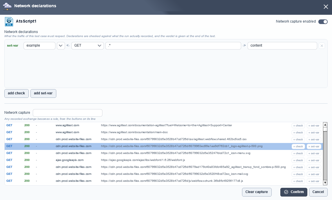
Task: Add check for webflow.schunk js row
Action: pos(298,181)
